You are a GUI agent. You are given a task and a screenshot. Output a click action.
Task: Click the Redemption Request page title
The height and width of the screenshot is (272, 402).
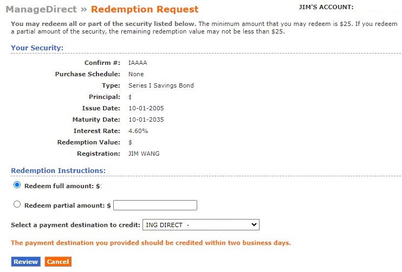[x=145, y=9]
